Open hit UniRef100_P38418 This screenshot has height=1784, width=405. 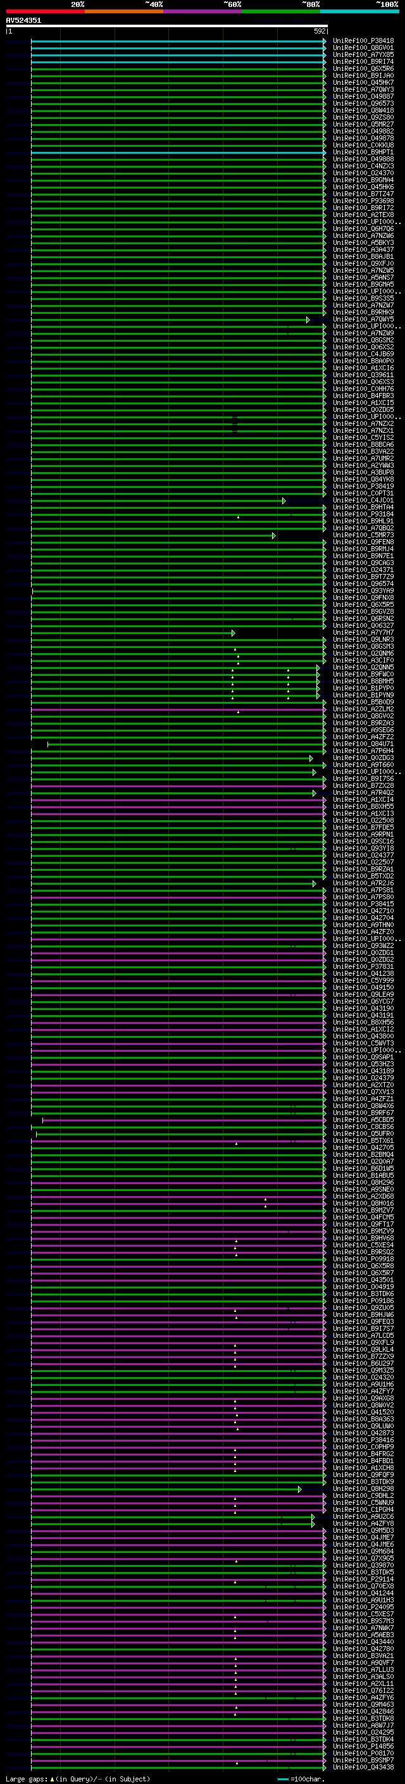point(363,41)
